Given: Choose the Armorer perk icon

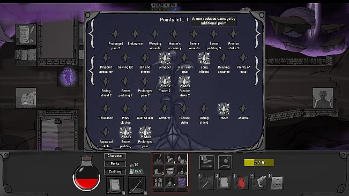Looking at the screenshot, I should coord(165,109).
